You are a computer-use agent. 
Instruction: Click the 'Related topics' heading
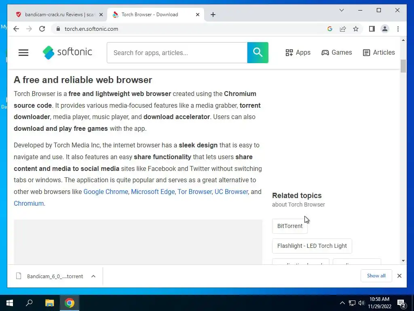[x=297, y=196]
